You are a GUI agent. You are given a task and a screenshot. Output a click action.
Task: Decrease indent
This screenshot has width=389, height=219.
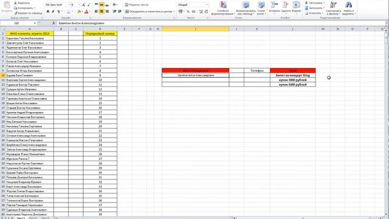click(x=114, y=12)
